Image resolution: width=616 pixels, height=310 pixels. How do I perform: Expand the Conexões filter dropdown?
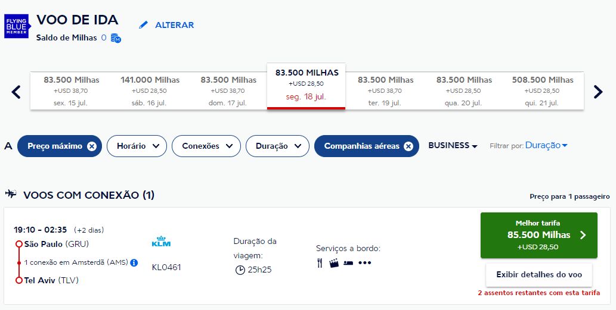pyautogui.click(x=206, y=146)
